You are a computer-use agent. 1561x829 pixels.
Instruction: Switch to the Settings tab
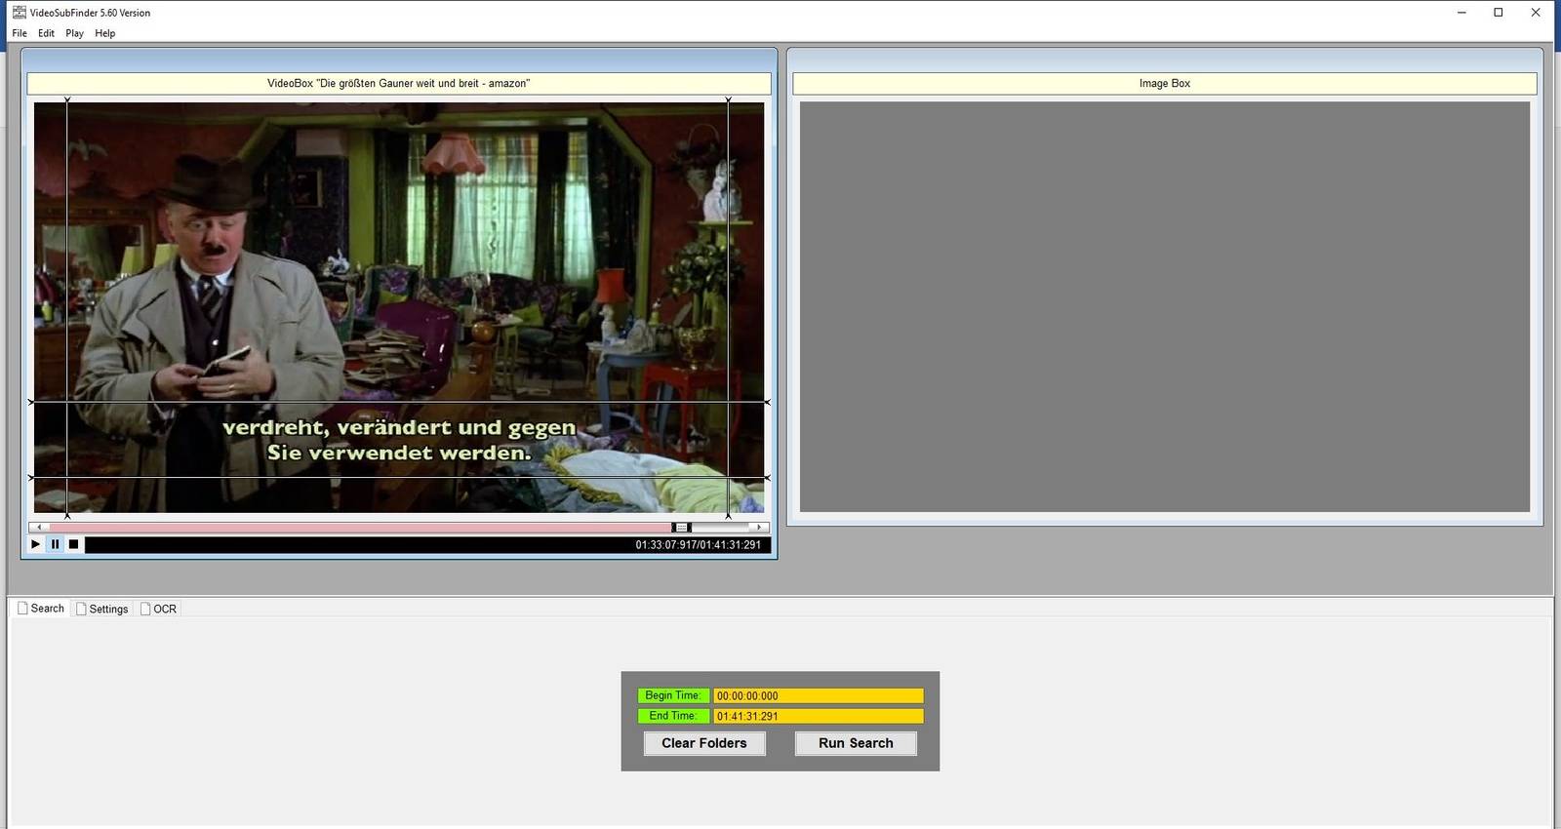pos(102,609)
